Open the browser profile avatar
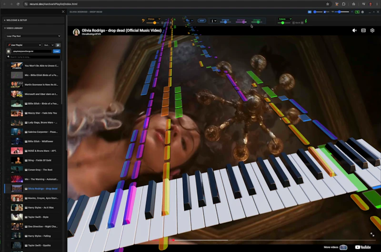Viewport: 381px width, 252px height. [371, 4]
